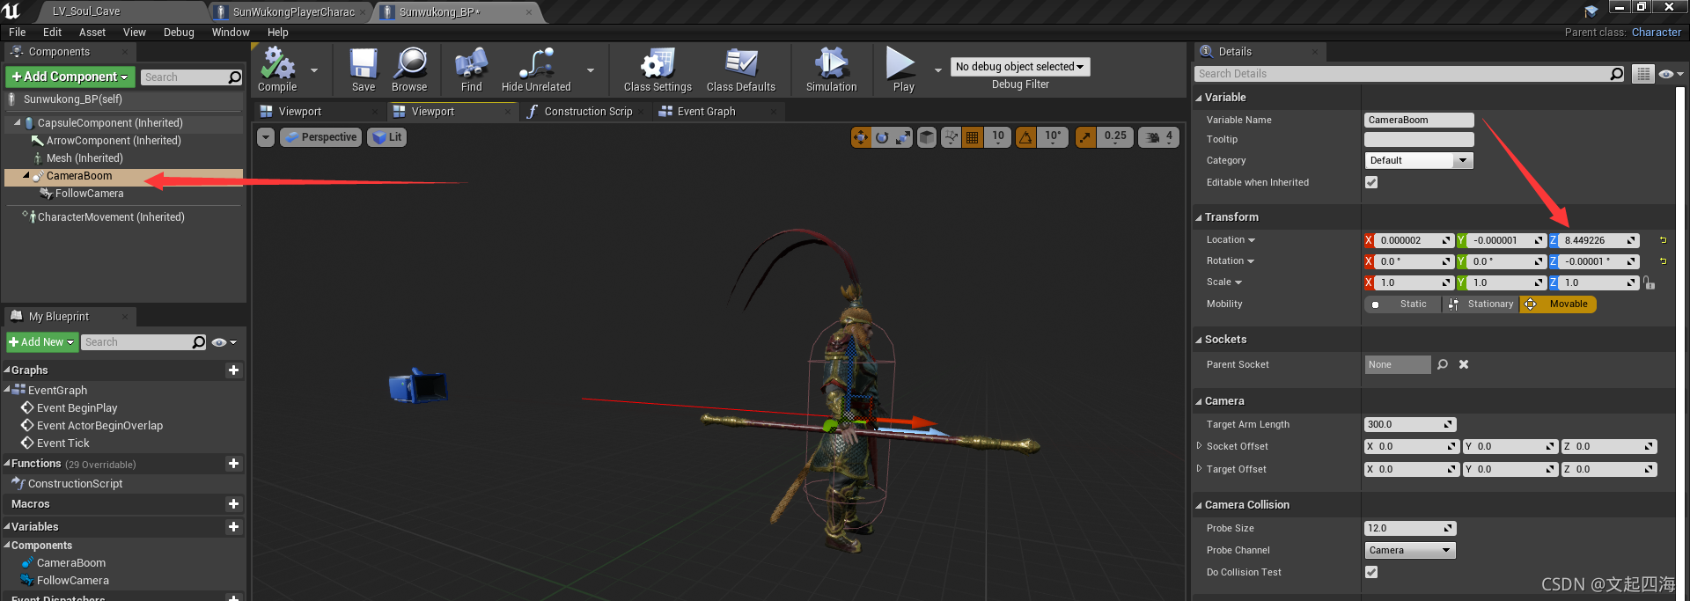The image size is (1690, 601).
Task: Toggle Do Collision Test checkbox
Action: click(x=1371, y=572)
